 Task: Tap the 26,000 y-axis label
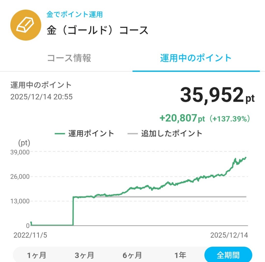pyautogui.click(x=20, y=176)
